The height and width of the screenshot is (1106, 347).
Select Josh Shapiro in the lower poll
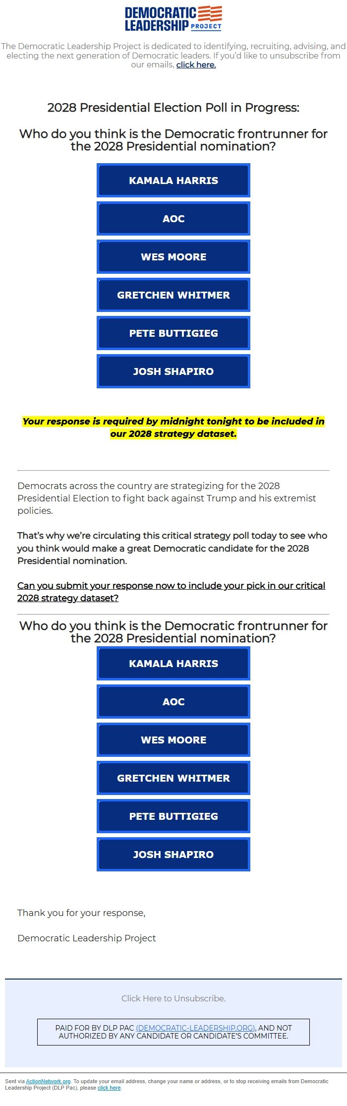(173, 854)
